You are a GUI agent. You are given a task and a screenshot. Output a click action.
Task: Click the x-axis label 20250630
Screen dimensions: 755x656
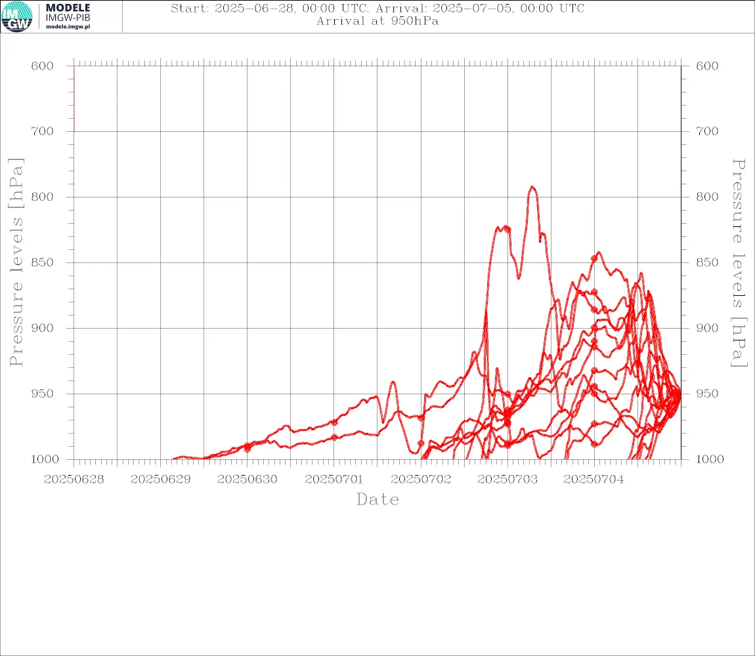248,480
